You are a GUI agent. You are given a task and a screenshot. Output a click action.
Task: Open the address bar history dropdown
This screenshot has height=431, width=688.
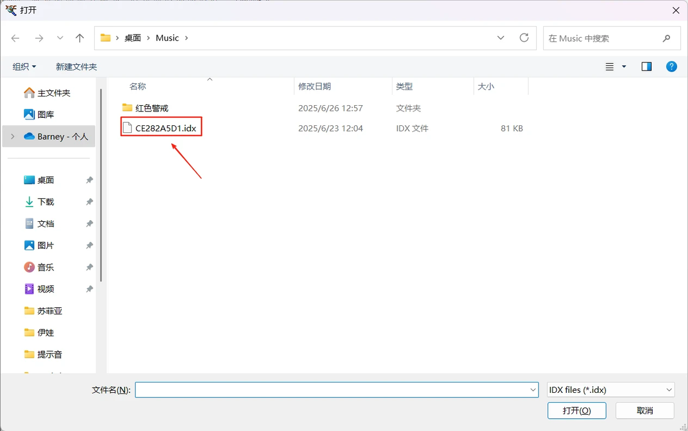point(500,38)
